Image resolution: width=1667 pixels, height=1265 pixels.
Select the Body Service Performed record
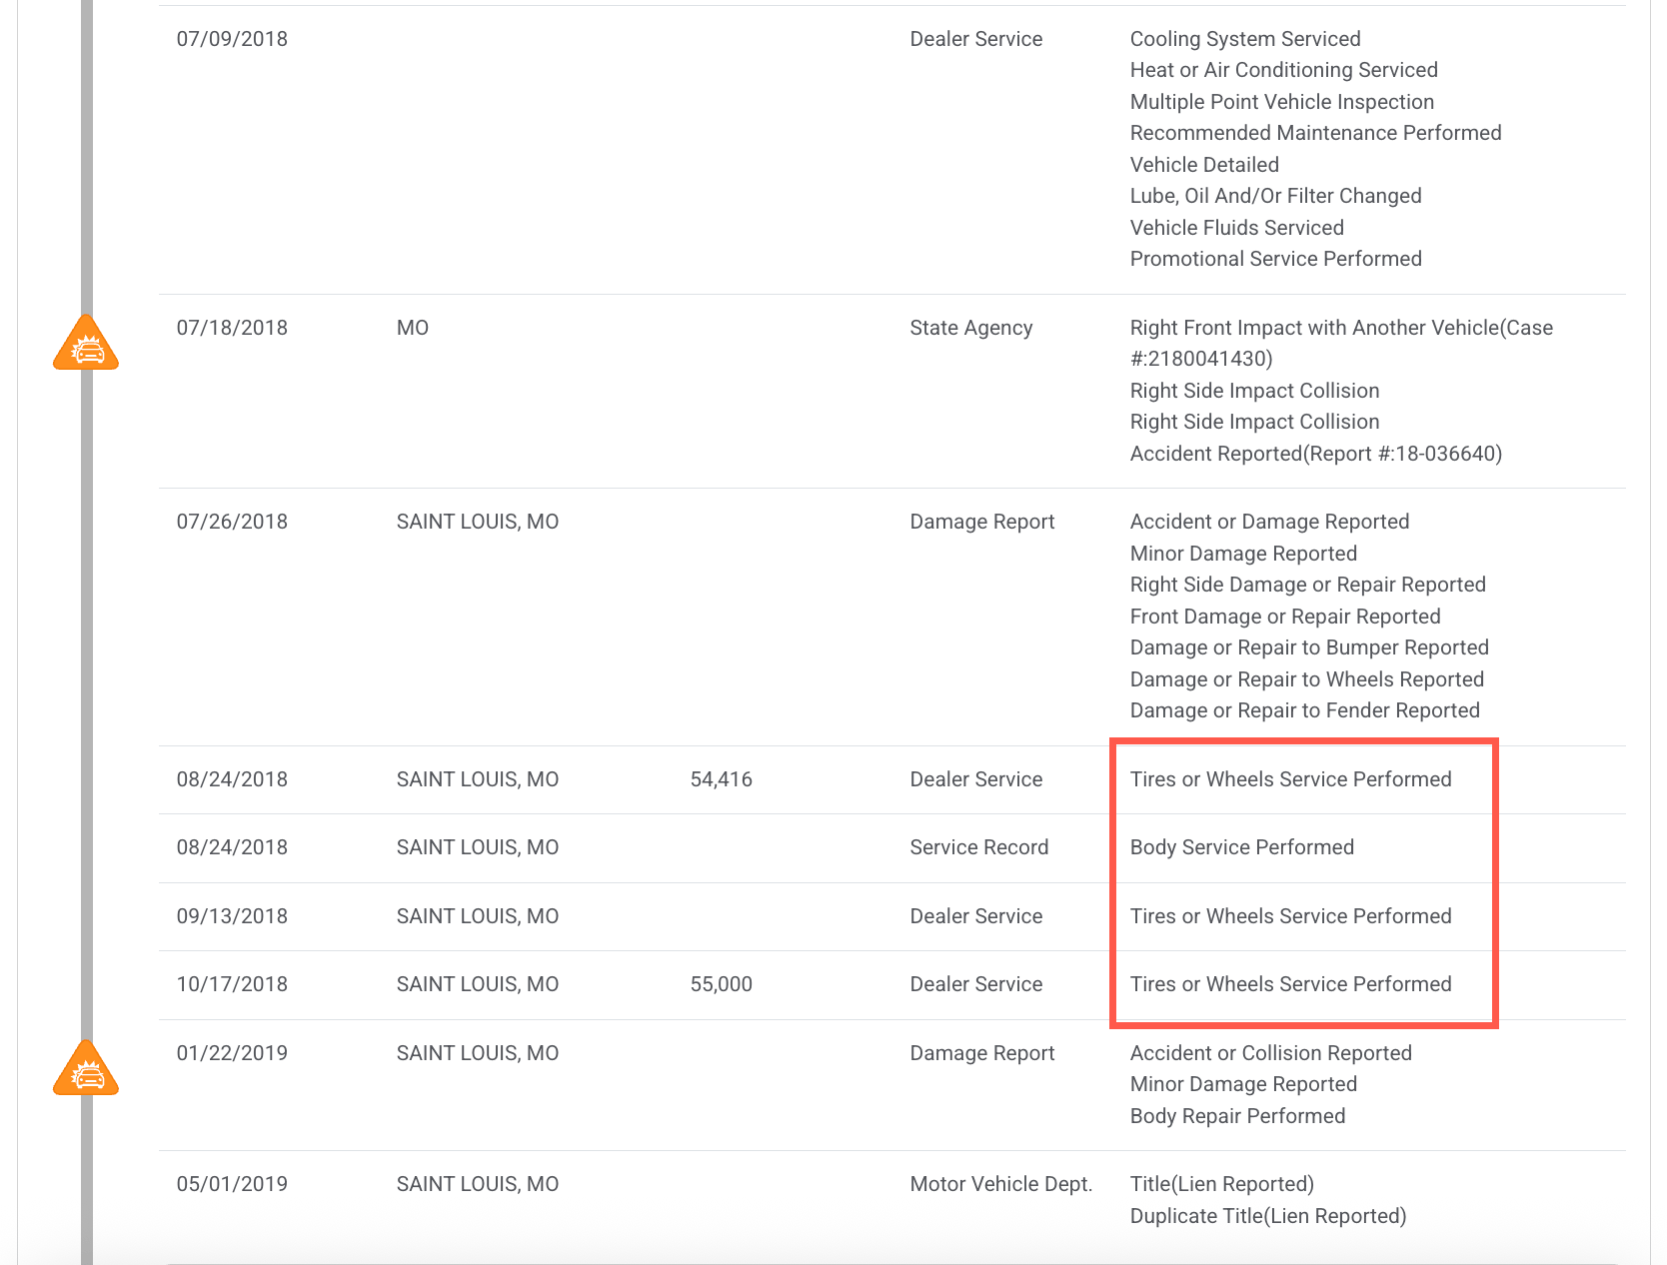coord(1241,847)
